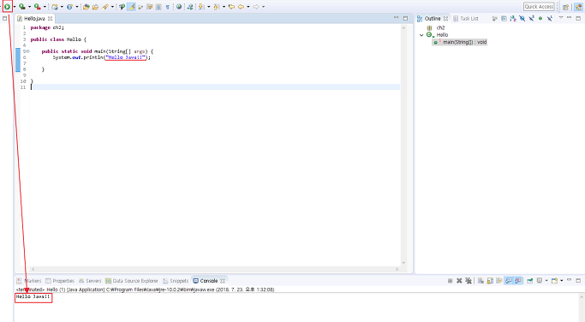
Task: Toggle Hide Static Fields and Methods
Action: pos(531,18)
